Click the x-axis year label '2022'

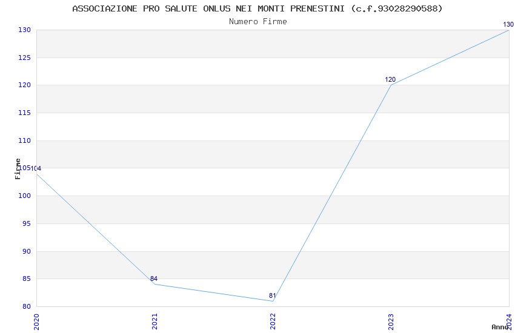click(273, 322)
